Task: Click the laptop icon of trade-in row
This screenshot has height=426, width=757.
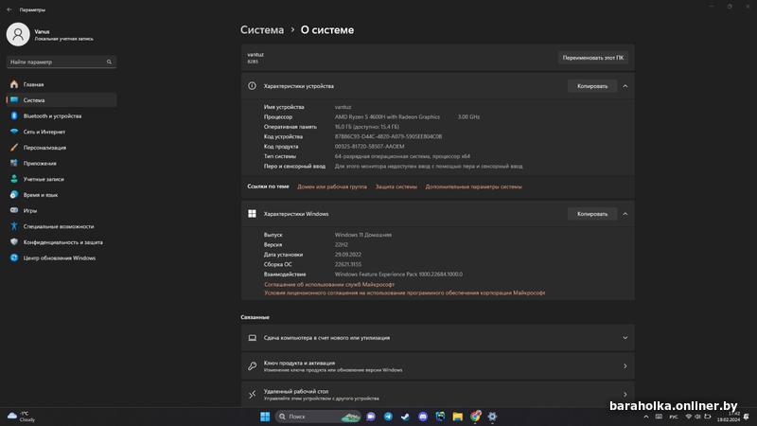Action: click(252, 338)
